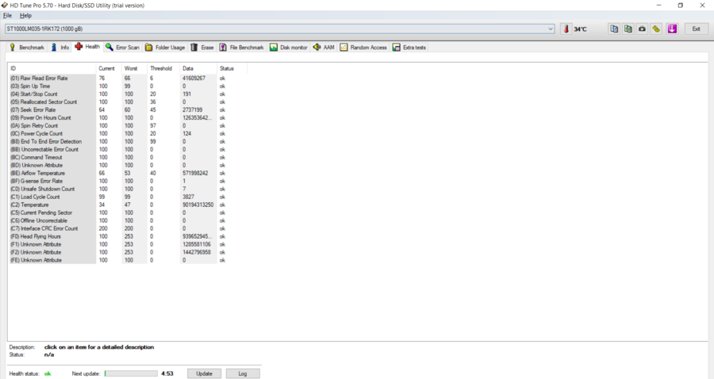Select the Uncorrectable Error Count row

pyautogui.click(x=128, y=149)
